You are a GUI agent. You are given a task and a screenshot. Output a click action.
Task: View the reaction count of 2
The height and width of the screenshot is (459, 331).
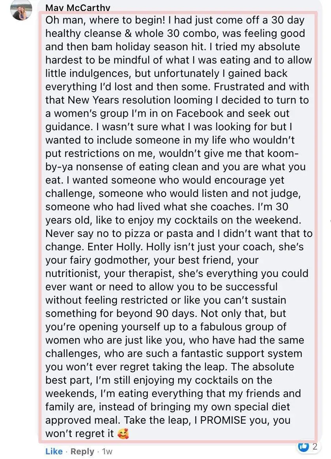pyautogui.click(x=315, y=446)
